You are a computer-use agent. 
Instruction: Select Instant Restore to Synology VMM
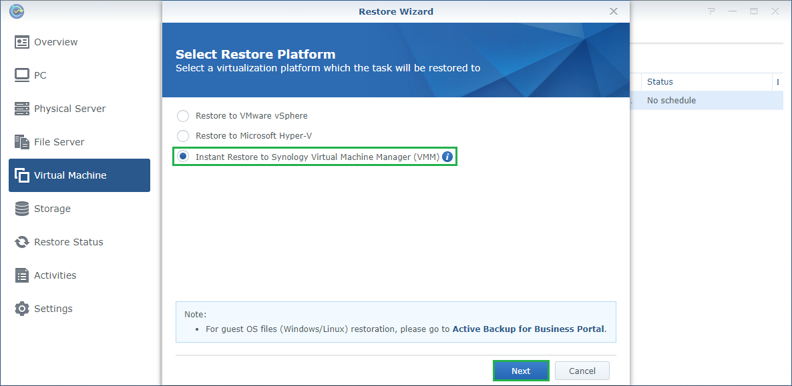183,157
